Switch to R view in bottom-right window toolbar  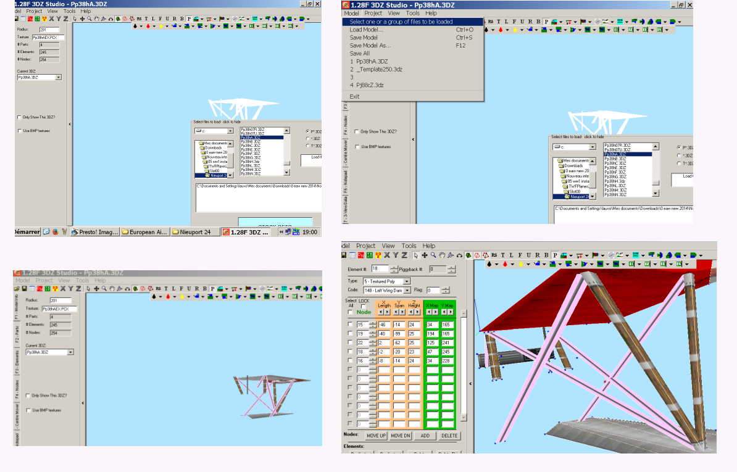pos(537,255)
